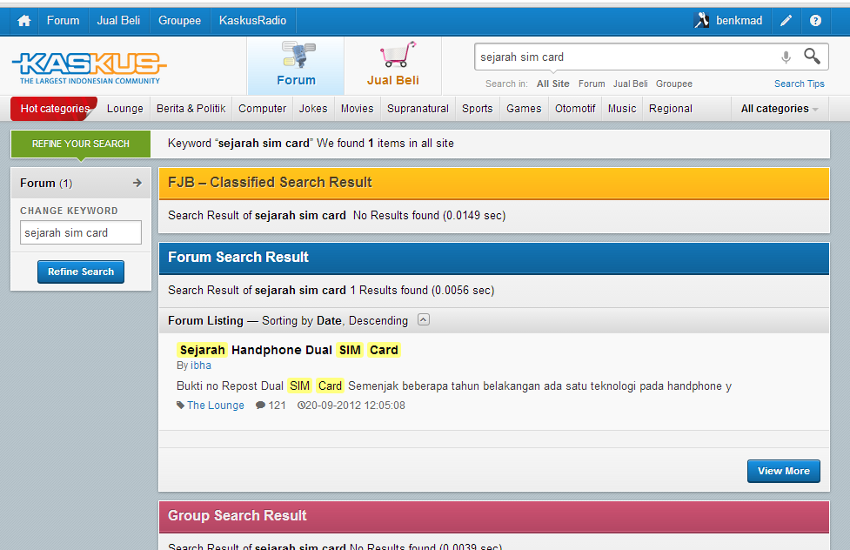
Task: Open the help question mark icon
Action: pos(815,21)
